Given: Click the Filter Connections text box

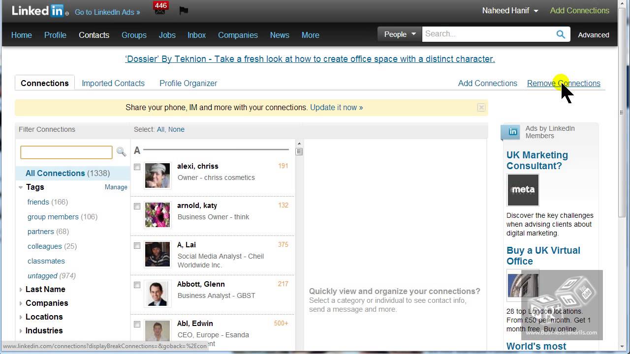Looking at the screenshot, I should [66, 152].
